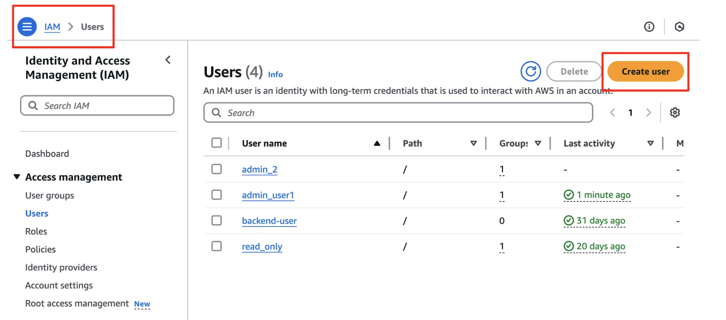Screen dimensions: 726x320
Task: Open the admin_2 user link
Action: pos(260,169)
